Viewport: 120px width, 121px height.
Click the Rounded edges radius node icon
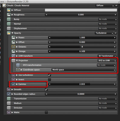click(9, 94)
